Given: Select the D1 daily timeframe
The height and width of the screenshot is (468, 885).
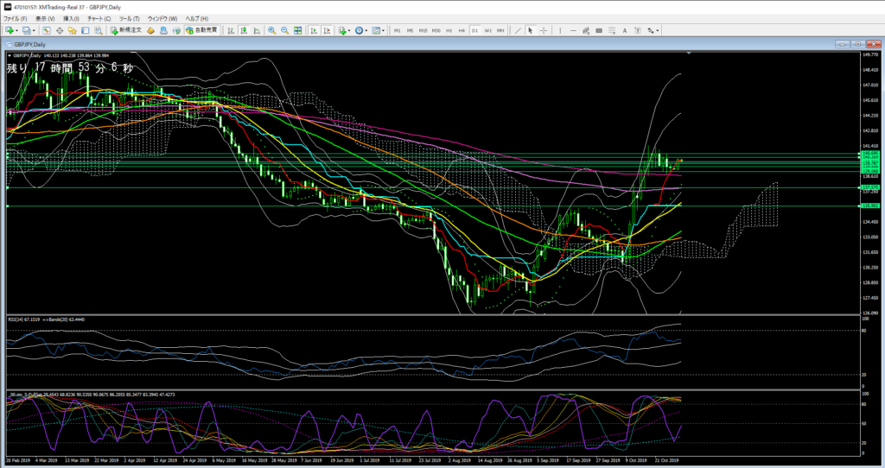Looking at the screenshot, I should pos(474,30).
